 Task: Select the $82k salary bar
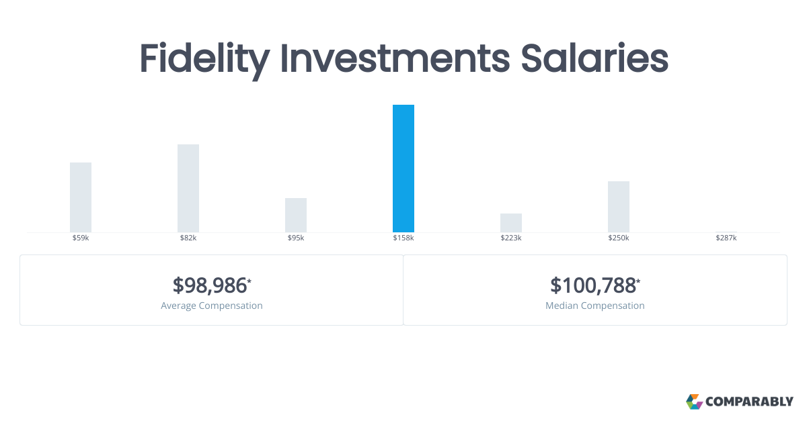(x=188, y=188)
